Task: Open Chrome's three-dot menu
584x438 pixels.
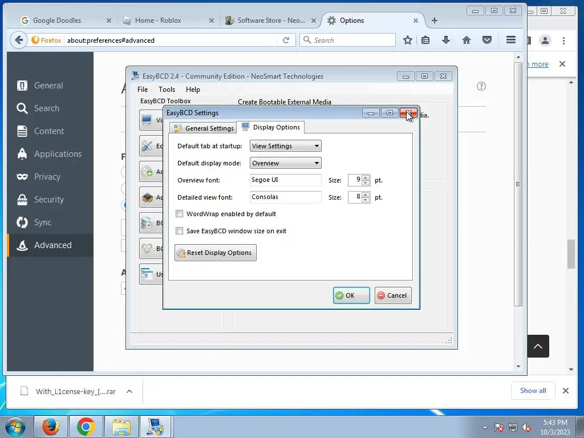Action: tap(564, 40)
